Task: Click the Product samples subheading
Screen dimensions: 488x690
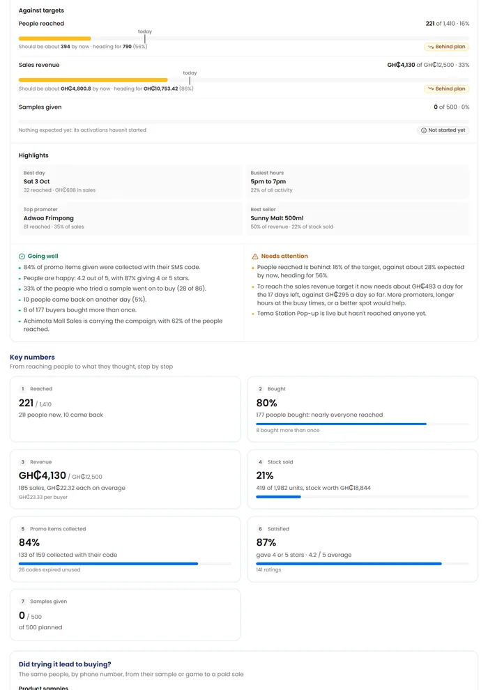Action: click(x=43, y=687)
